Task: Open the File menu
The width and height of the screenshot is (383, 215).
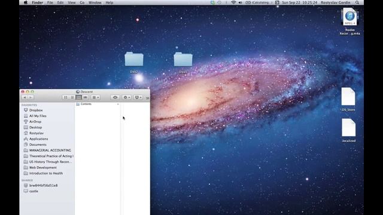Action: click(50, 2)
